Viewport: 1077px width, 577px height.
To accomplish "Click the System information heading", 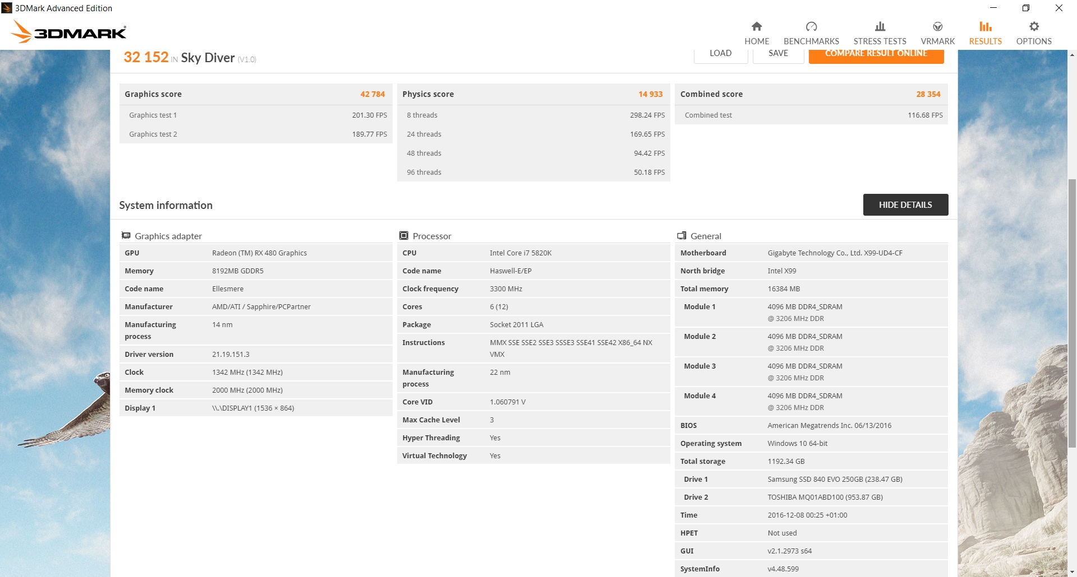I will pyautogui.click(x=165, y=205).
